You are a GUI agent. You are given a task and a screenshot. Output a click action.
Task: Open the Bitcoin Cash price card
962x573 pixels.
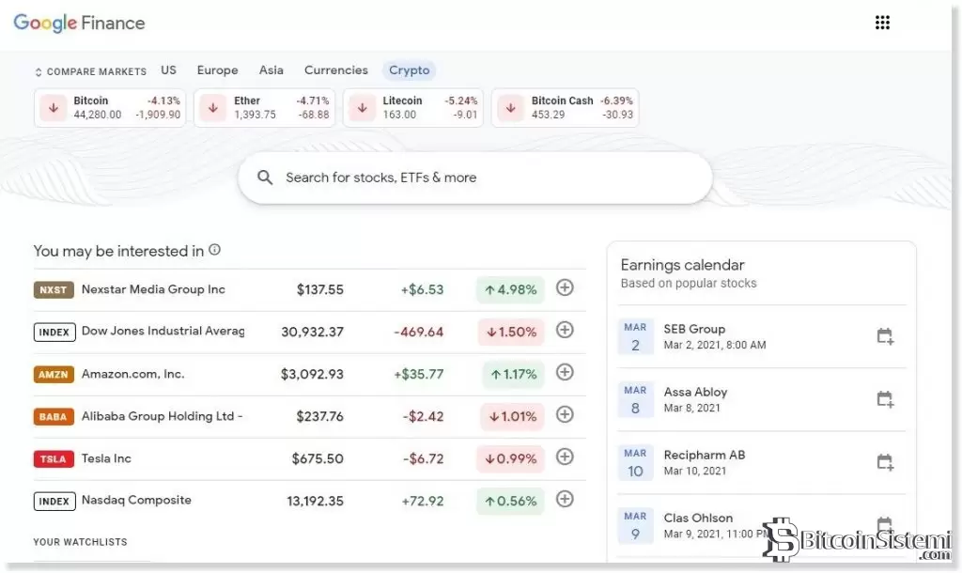[565, 108]
